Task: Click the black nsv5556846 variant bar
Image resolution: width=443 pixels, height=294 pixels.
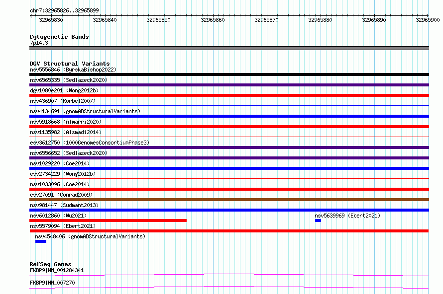Action: (x=229, y=74)
